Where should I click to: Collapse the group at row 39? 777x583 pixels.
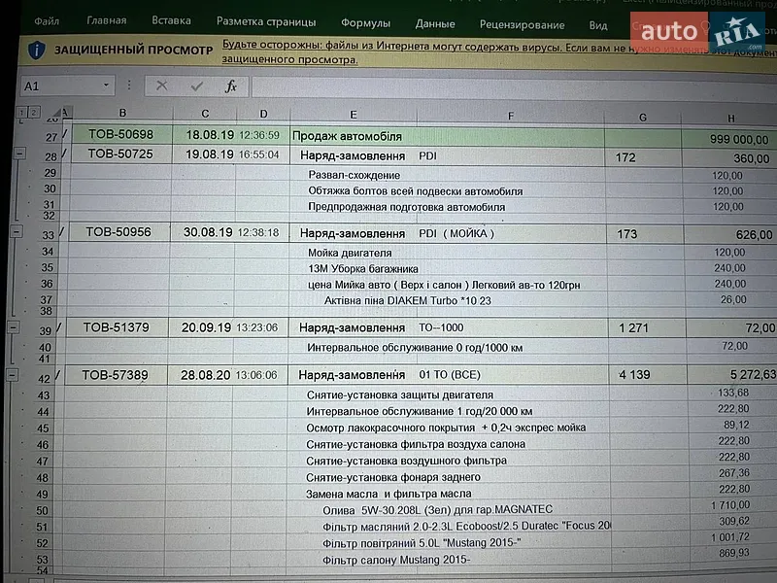click(x=14, y=327)
